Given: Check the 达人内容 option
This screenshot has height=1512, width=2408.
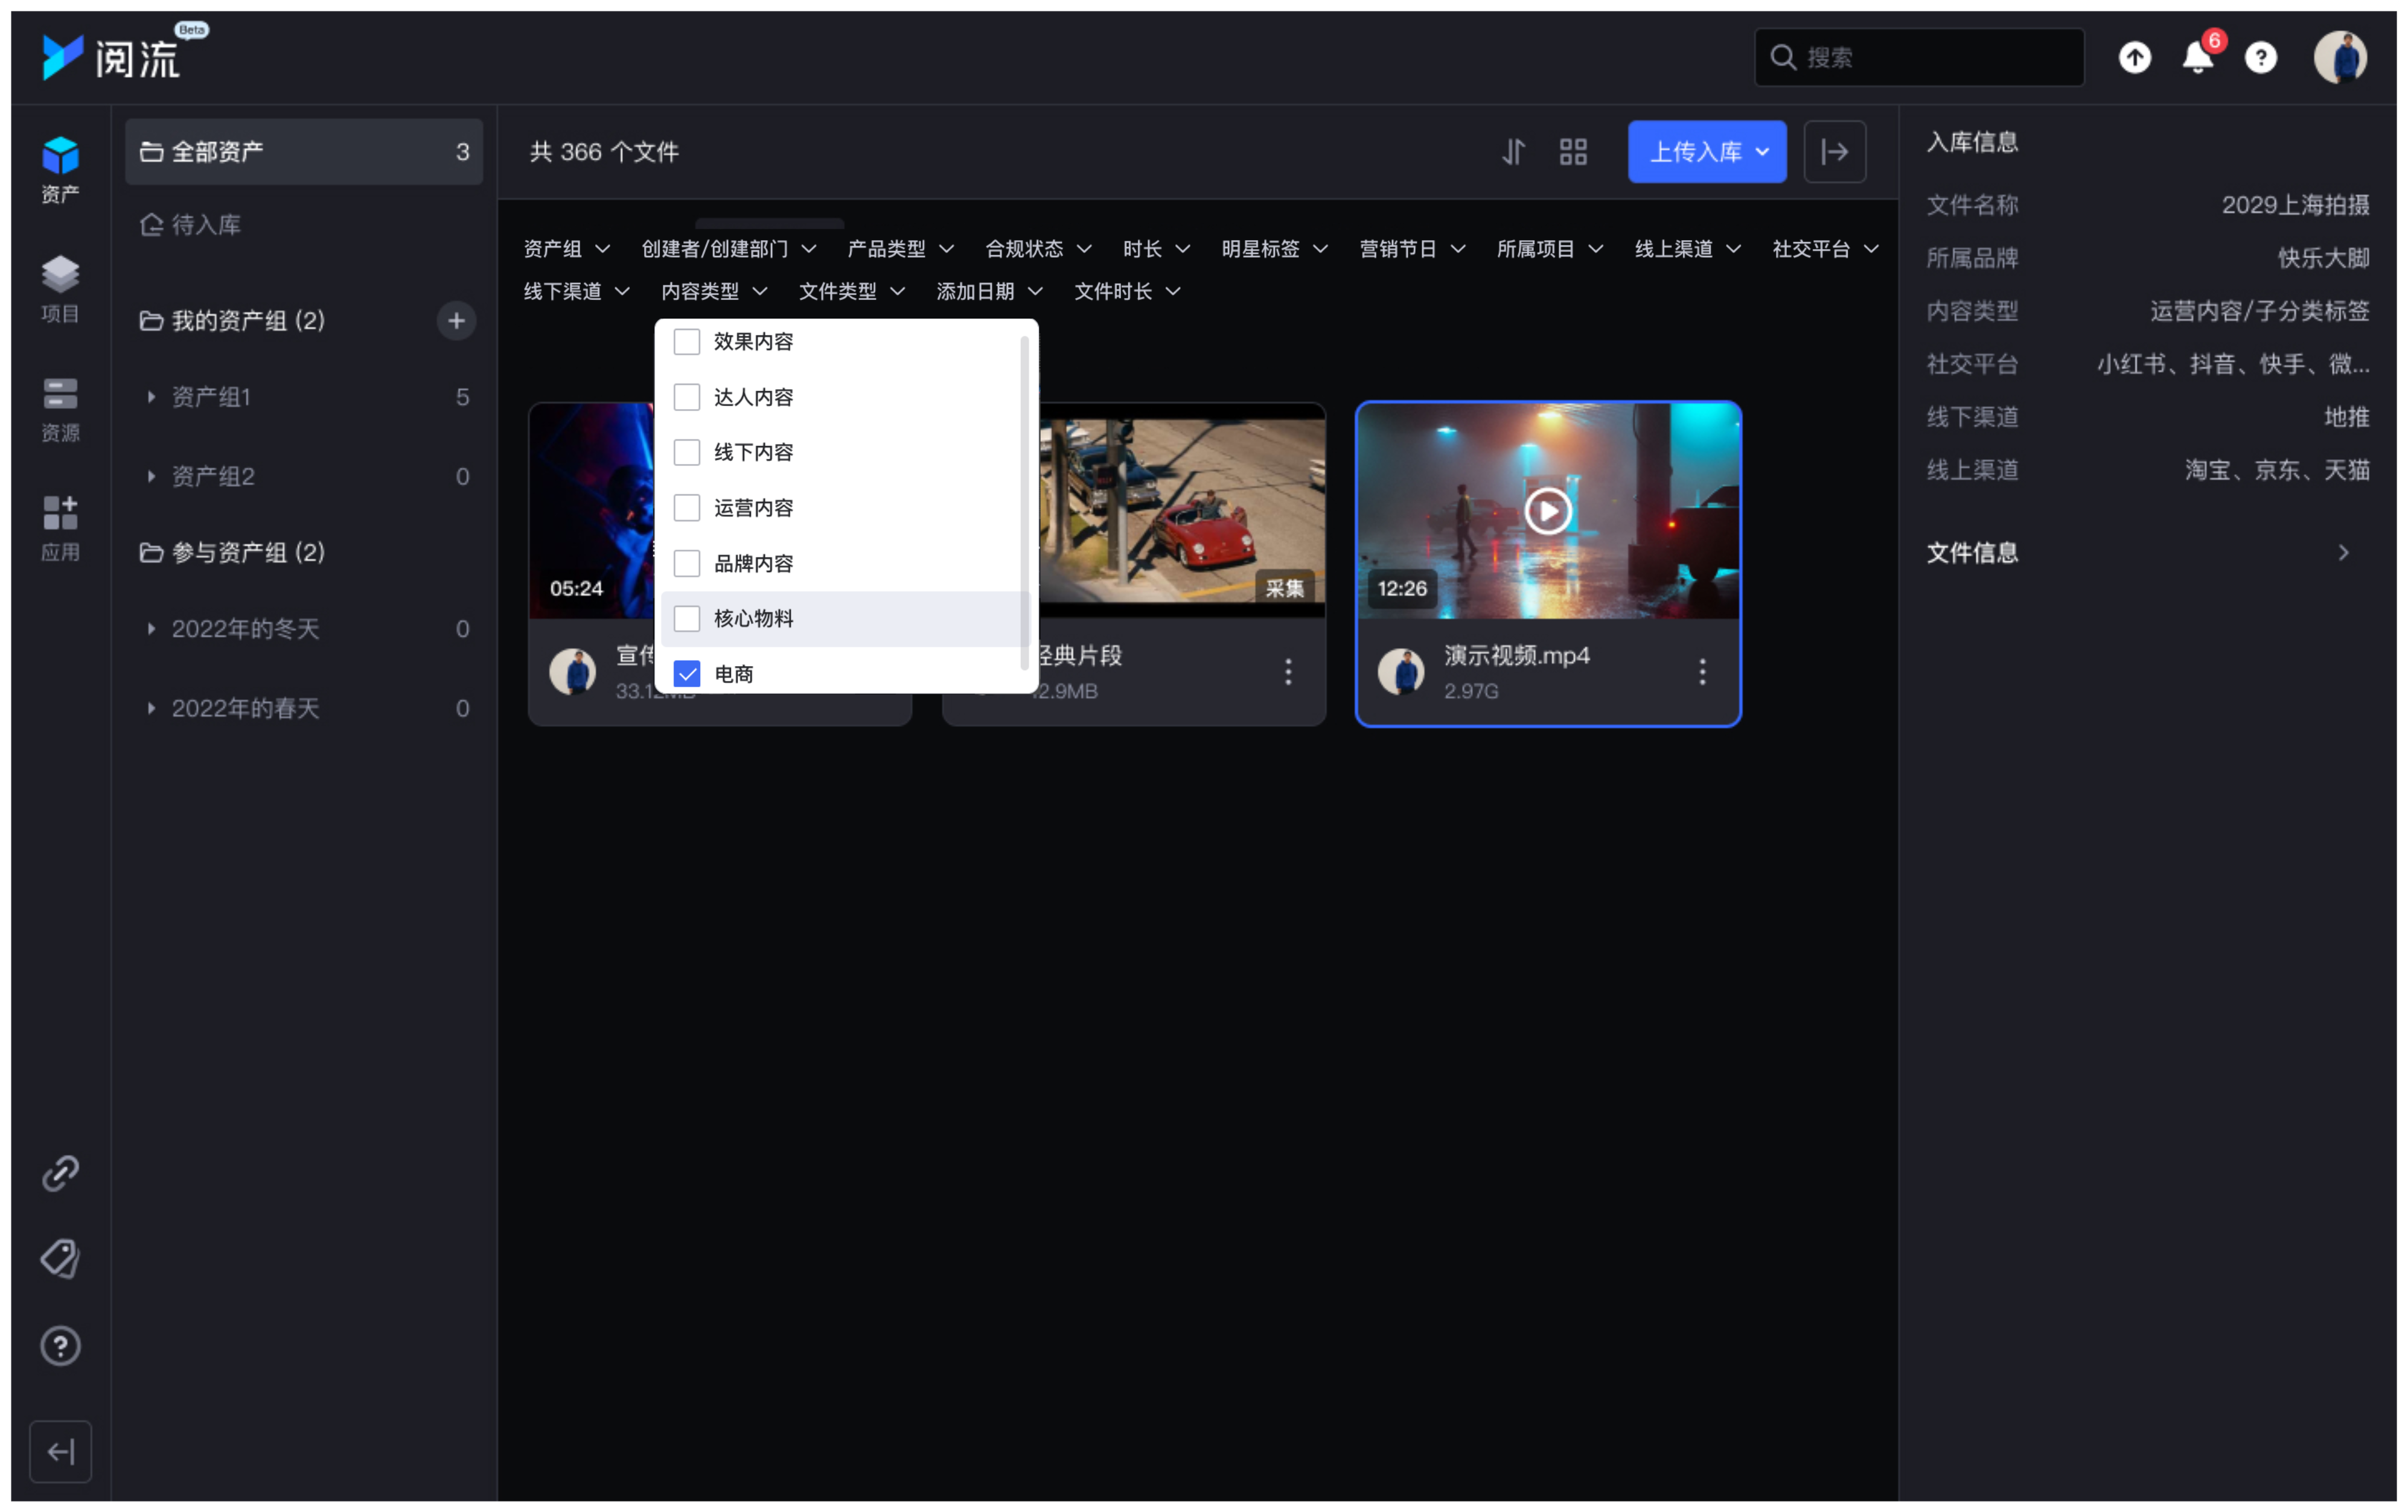Looking at the screenshot, I should 687,397.
